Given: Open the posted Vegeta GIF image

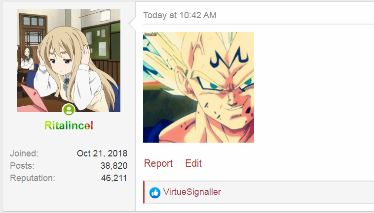Looking at the screenshot, I should tap(198, 87).
